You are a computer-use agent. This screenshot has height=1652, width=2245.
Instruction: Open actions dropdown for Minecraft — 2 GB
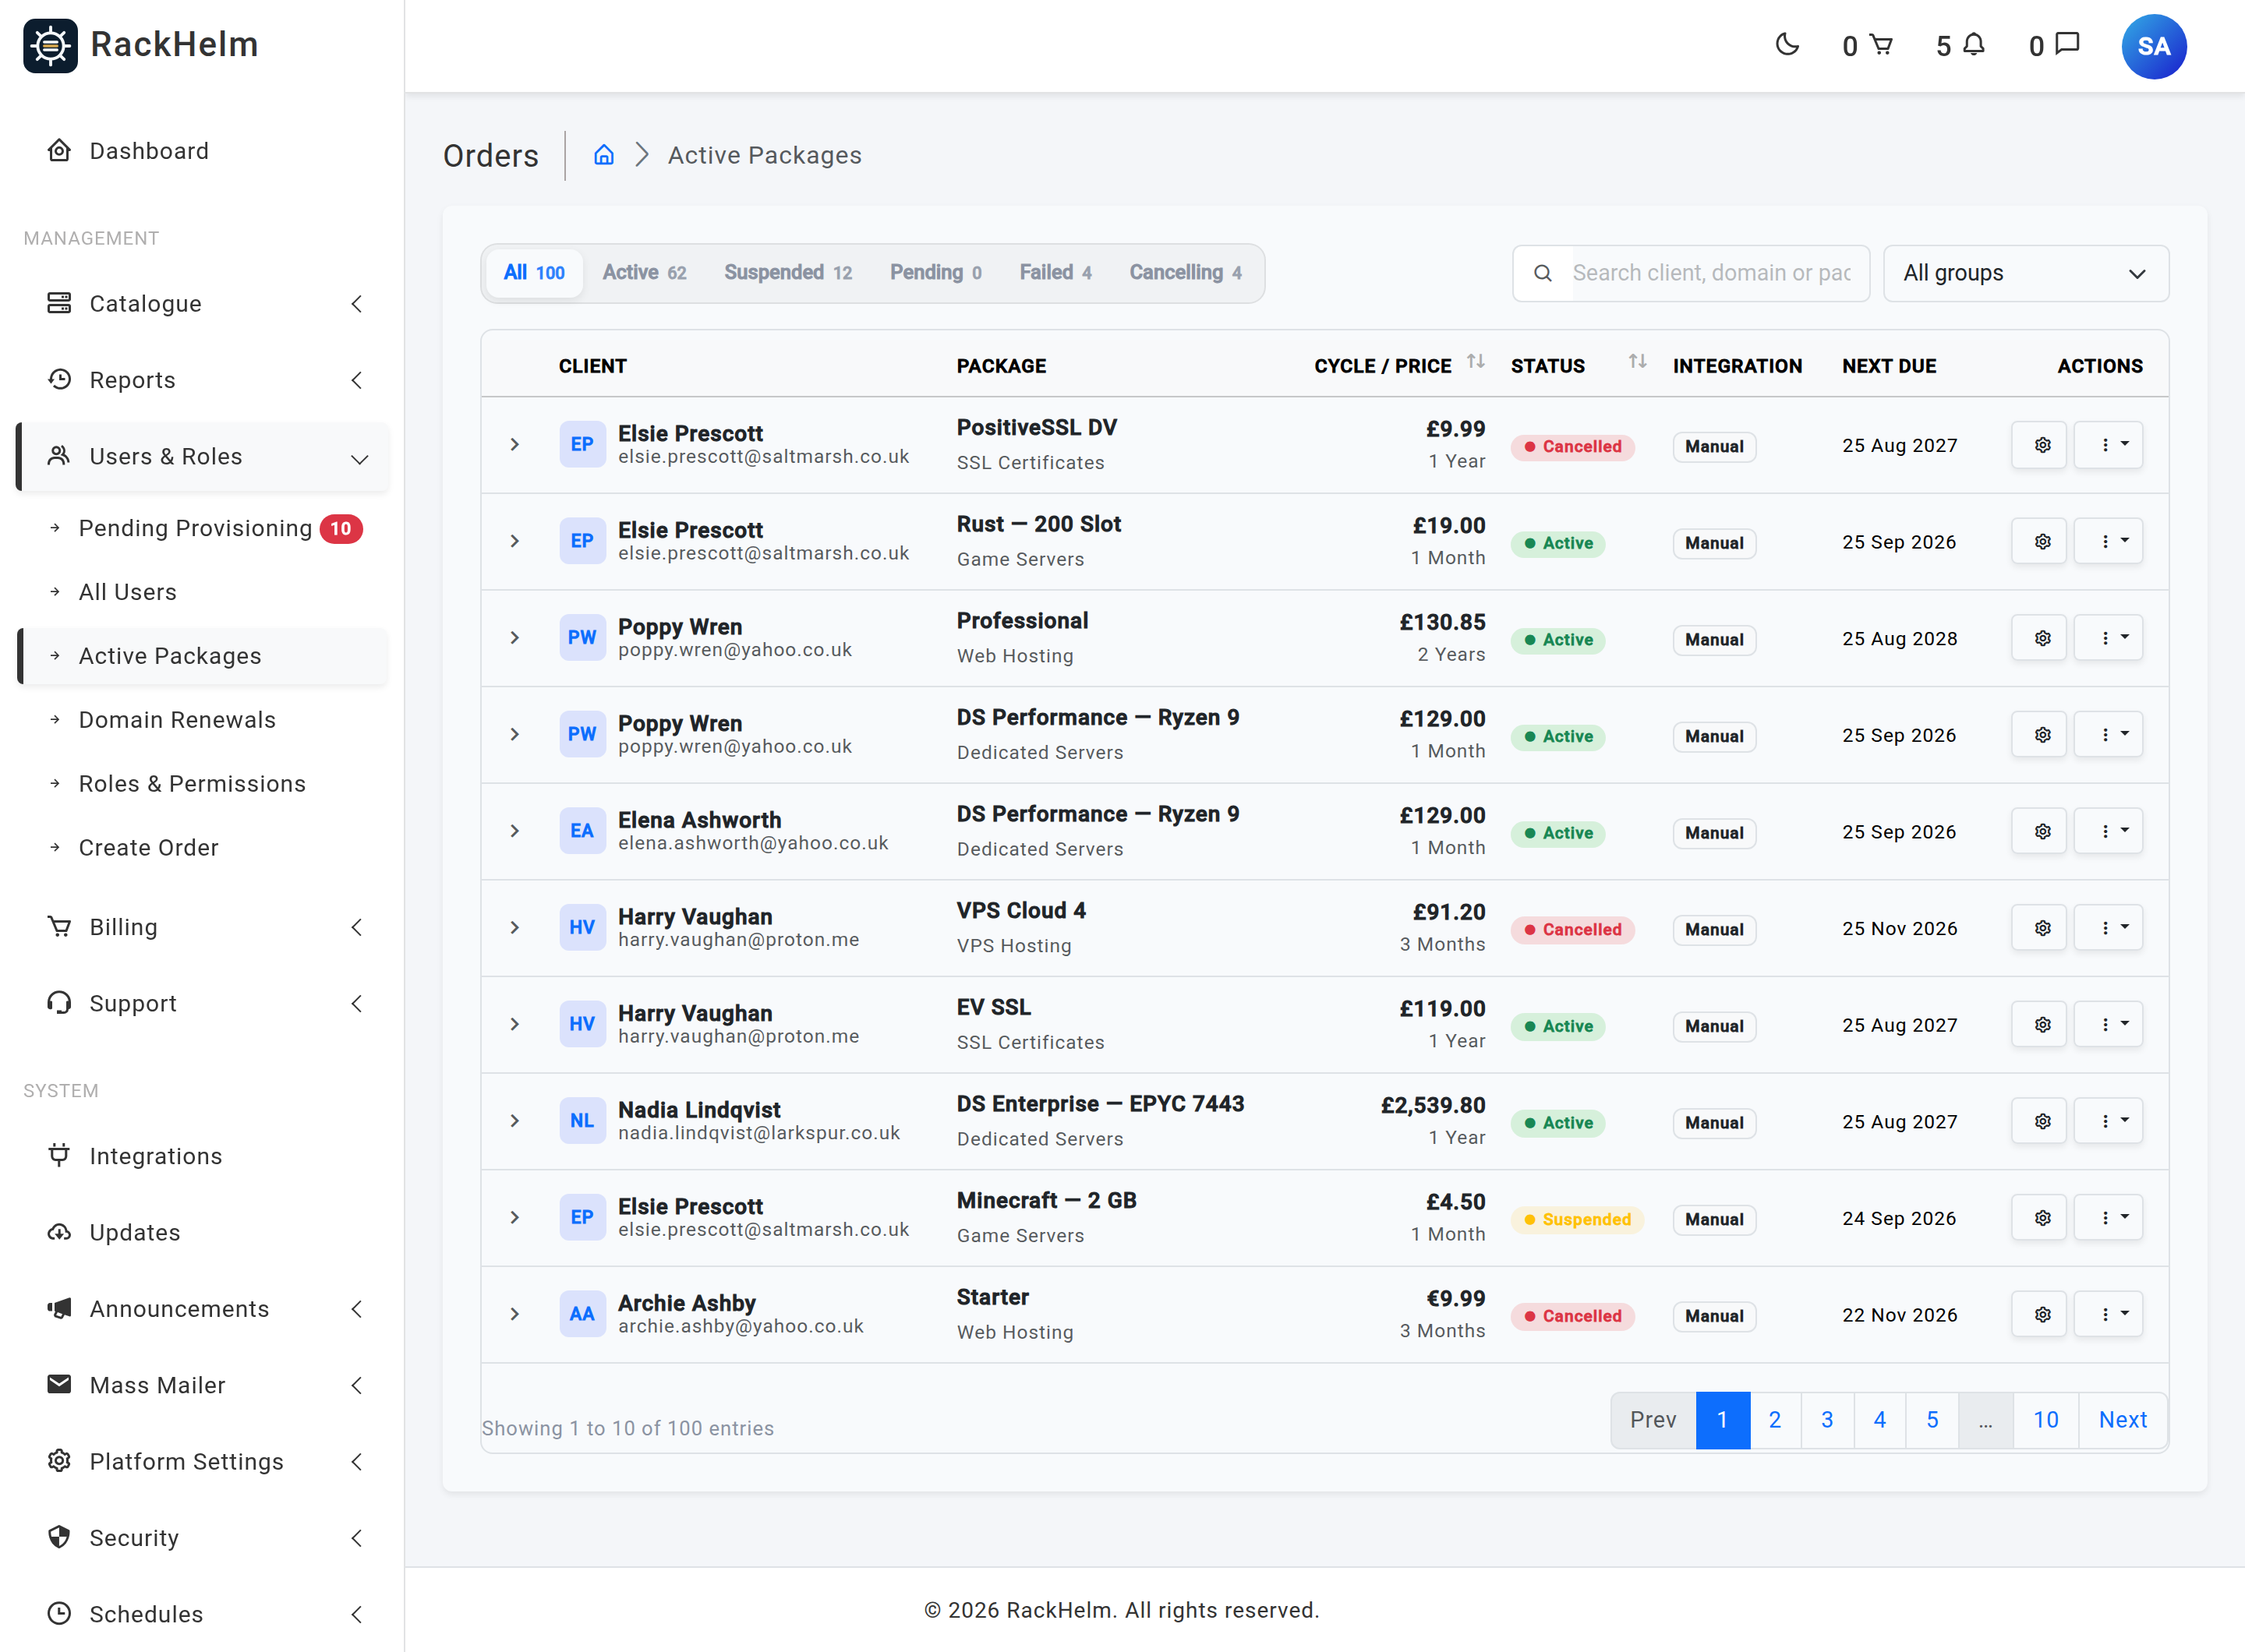(2108, 1217)
